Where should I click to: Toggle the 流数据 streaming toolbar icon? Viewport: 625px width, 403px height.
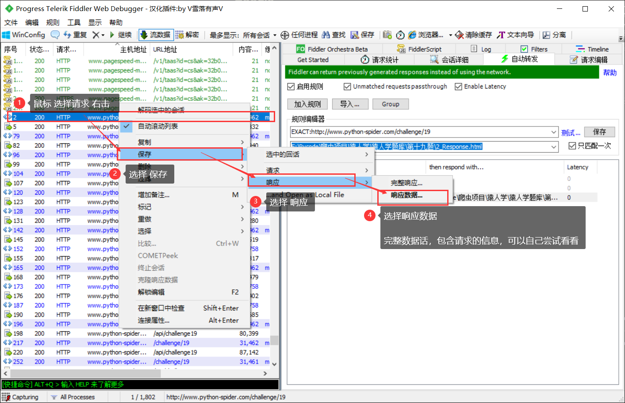click(x=155, y=35)
